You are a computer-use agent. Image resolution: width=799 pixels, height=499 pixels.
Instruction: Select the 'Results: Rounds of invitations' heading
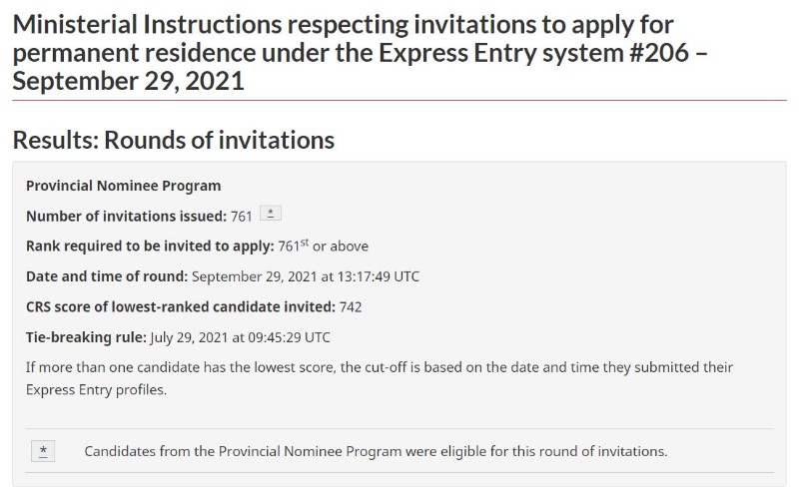[173, 140]
